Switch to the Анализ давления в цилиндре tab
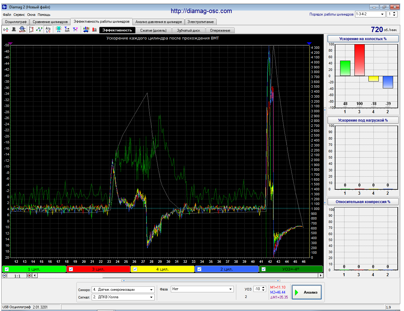Screen dimensions: 404x311 [x=159, y=22]
